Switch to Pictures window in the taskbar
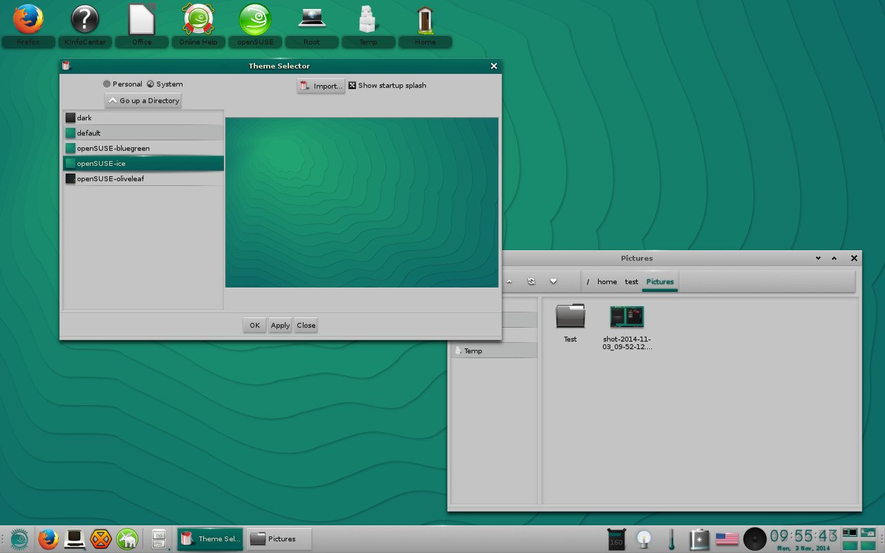885x553 pixels. pos(279,538)
